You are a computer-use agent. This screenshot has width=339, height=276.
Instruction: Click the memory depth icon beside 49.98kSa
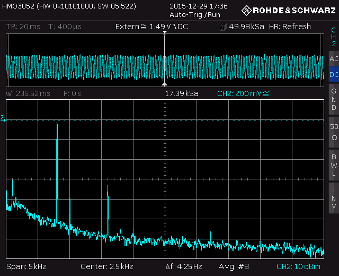point(224,27)
